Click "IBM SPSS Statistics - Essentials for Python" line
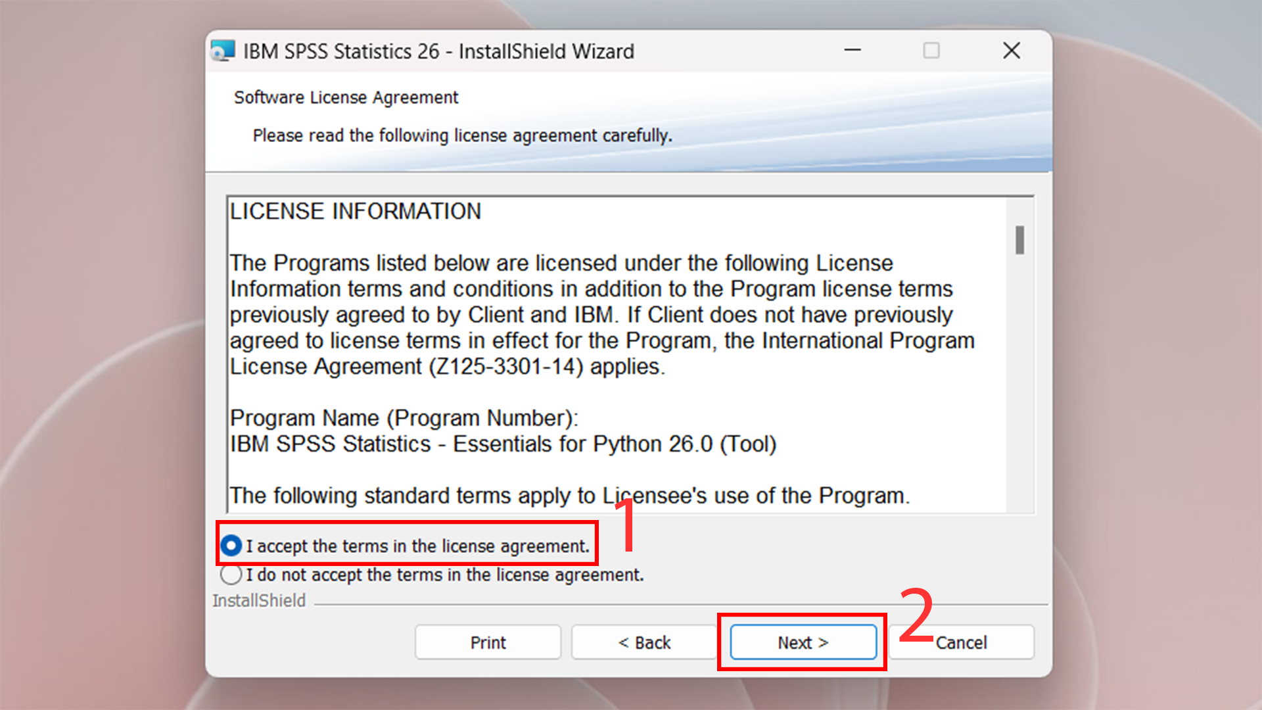The width and height of the screenshot is (1262, 710). coord(503,444)
